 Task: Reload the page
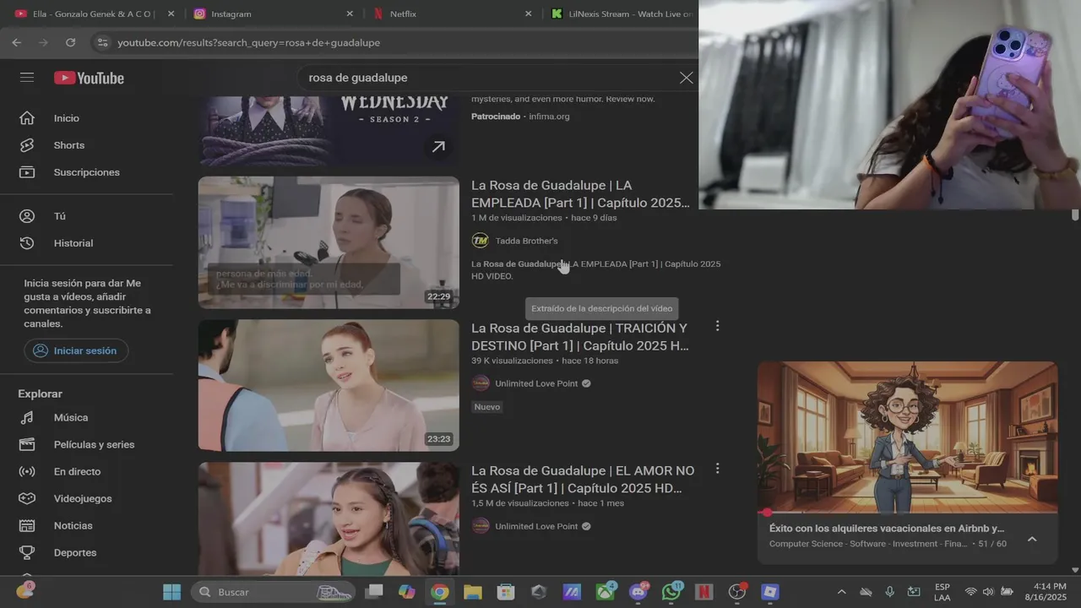(x=71, y=42)
